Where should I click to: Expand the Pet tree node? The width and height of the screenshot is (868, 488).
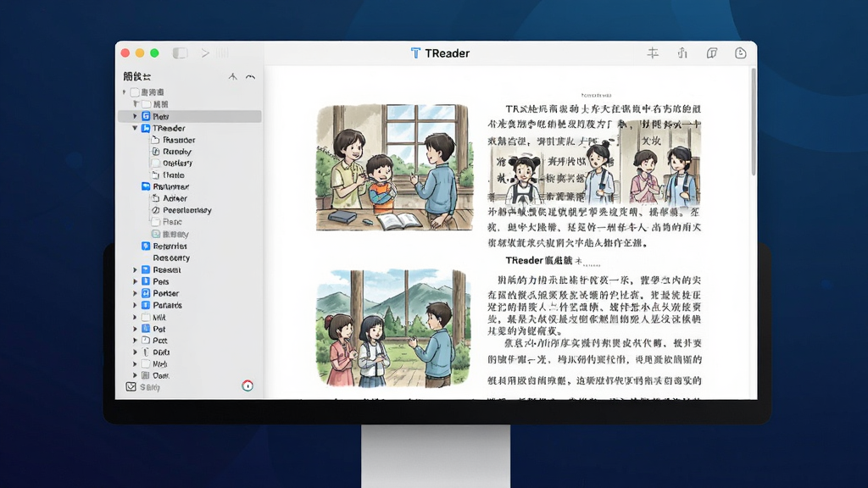(135, 329)
